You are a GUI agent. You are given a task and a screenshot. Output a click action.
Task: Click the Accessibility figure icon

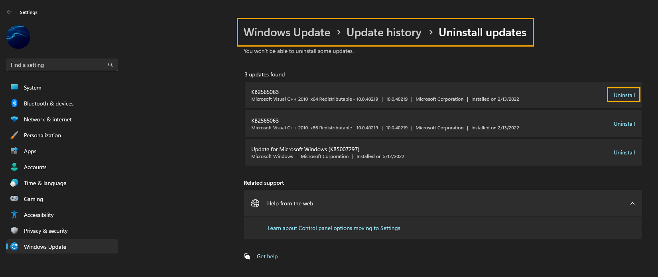14,215
